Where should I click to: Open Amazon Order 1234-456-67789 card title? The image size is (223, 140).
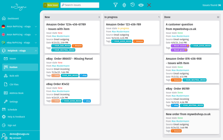pos(66,26)
